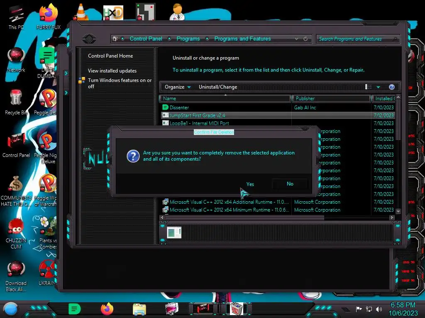Click Gab AI Inc publisher cell
The width and height of the screenshot is (425, 318).
305,107
